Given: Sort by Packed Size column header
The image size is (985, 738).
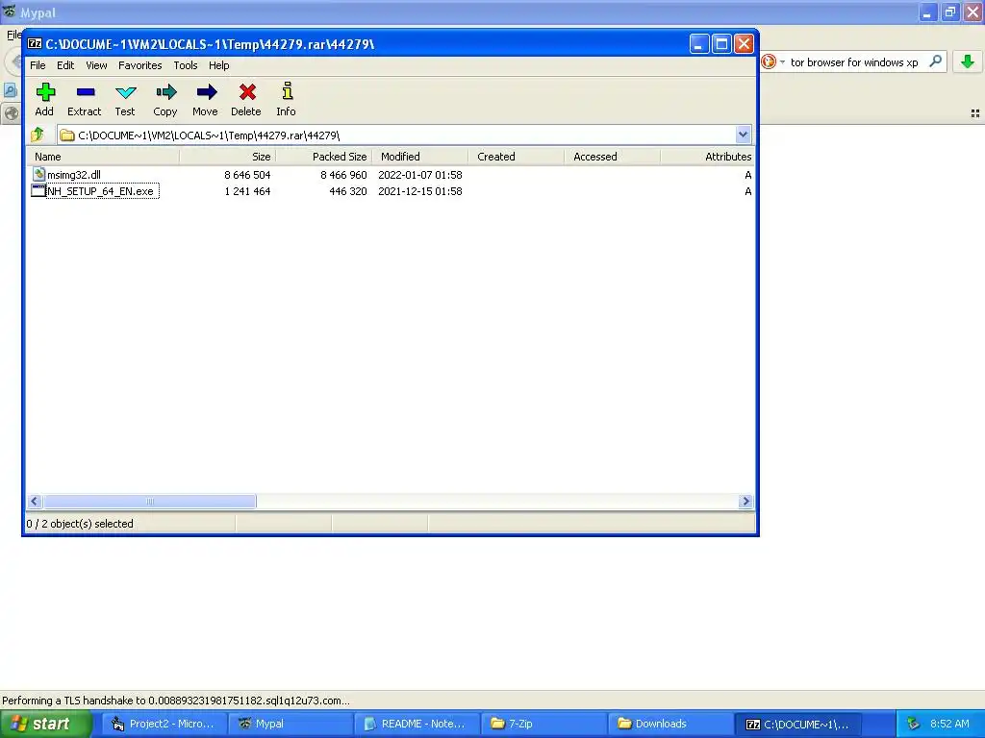Looking at the screenshot, I should 324,157.
